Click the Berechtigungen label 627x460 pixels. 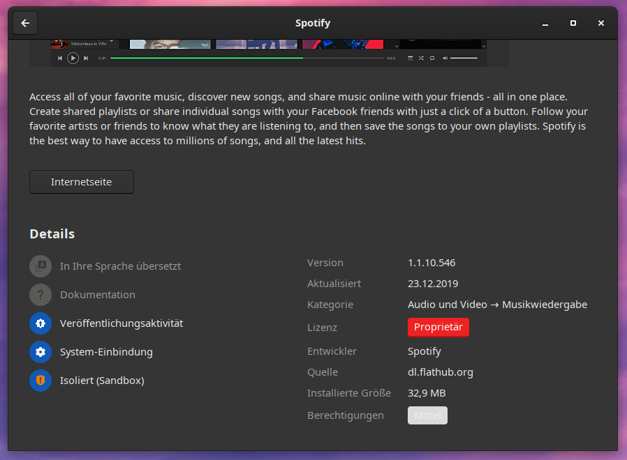pyautogui.click(x=346, y=415)
